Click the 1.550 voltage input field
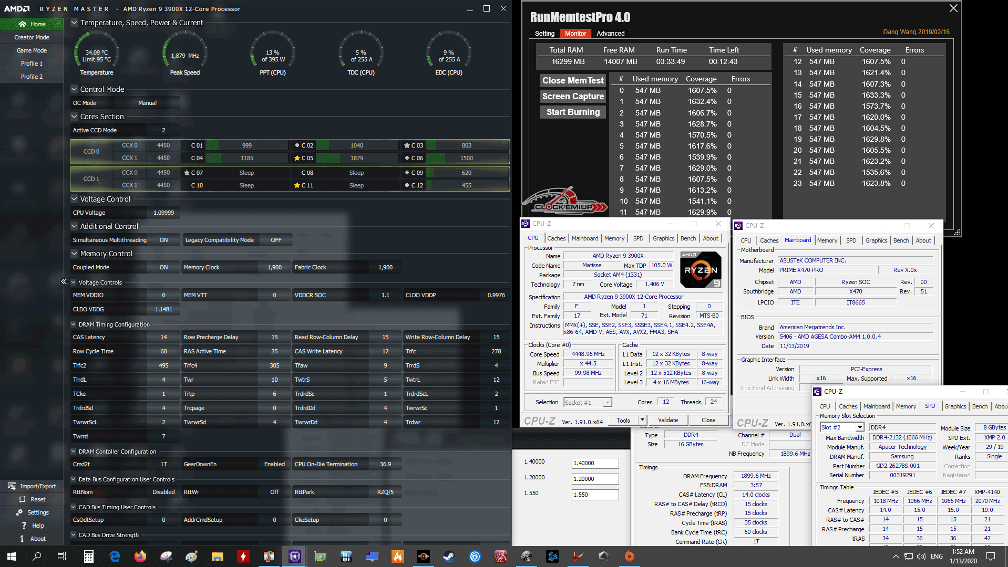Image resolution: width=1008 pixels, height=567 pixels. pyautogui.click(x=595, y=495)
